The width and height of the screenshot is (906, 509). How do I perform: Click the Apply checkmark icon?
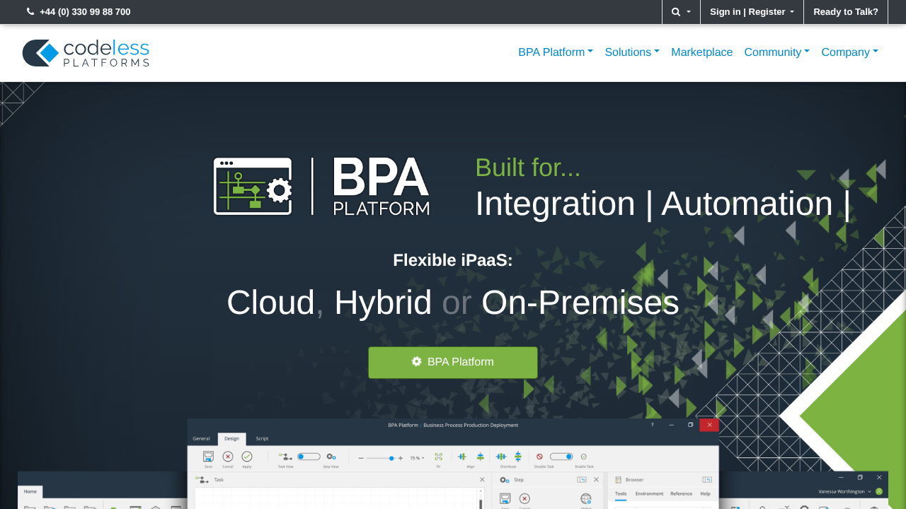[x=247, y=457]
